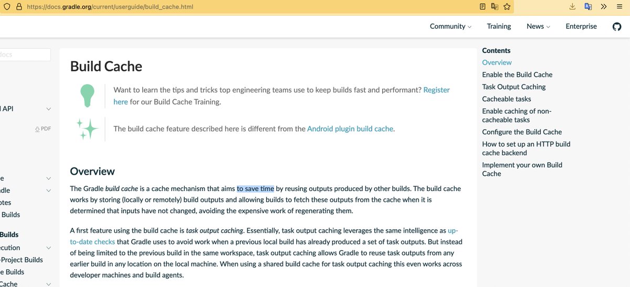
Task: Expand the API section chevron in sidebar
Action: click(49, 109)
